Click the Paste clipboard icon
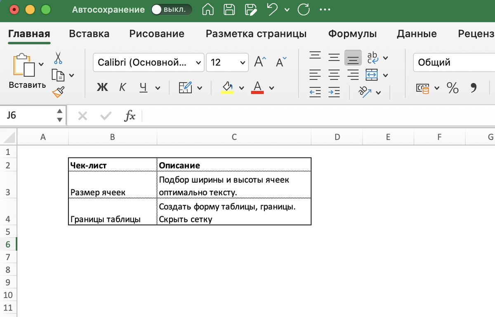 24,65
